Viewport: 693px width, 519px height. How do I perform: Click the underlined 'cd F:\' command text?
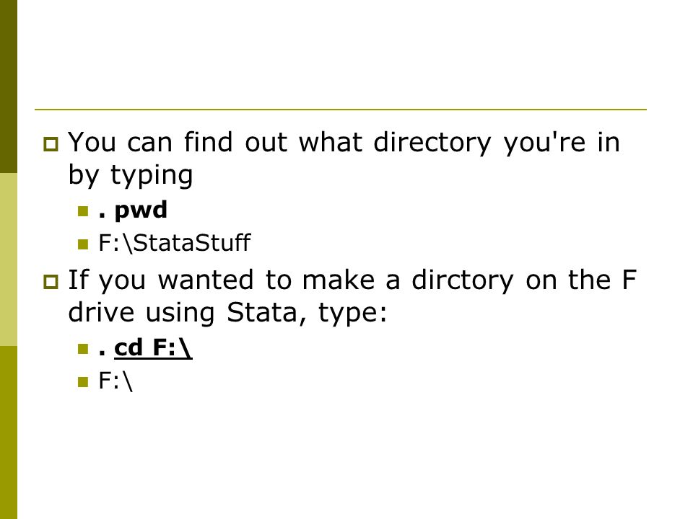pos(153,348)
